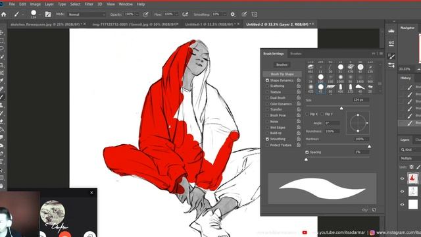Click the Home icon in options bar
Screen dimensions: 421x237
pos(4,14)
